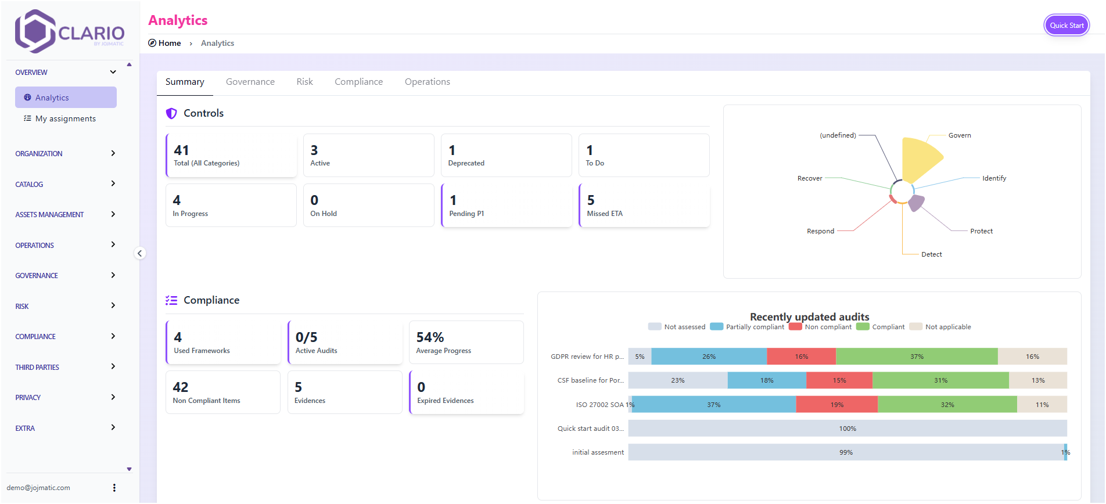
Task: Switch to the Governance tab
Action: 250,82
